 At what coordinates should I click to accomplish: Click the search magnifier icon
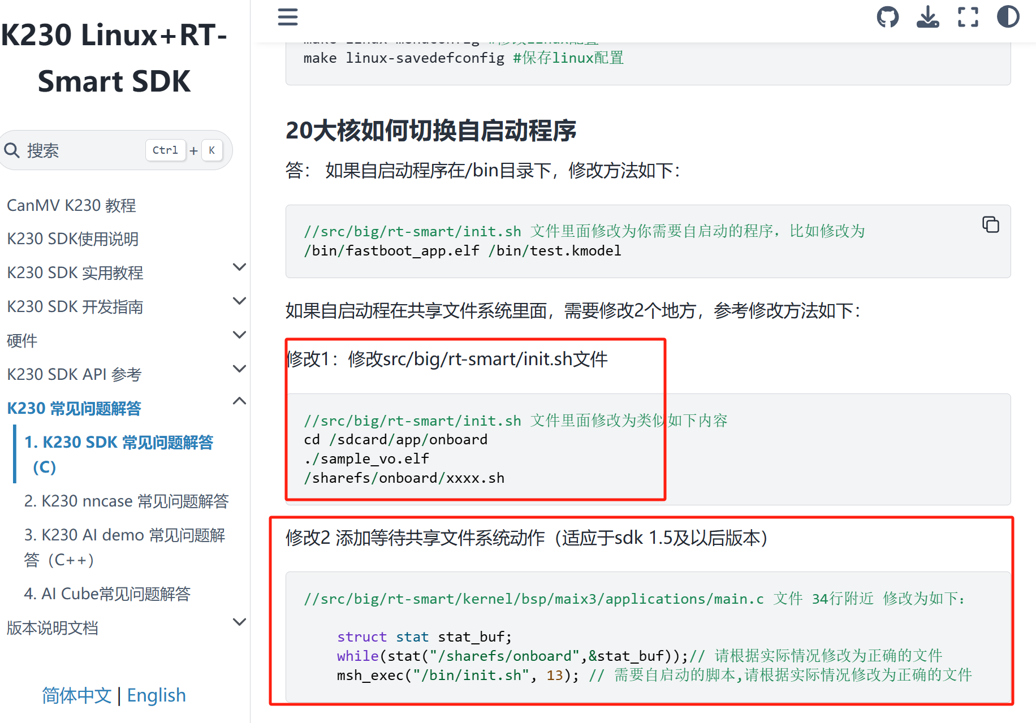click(12, 150)
